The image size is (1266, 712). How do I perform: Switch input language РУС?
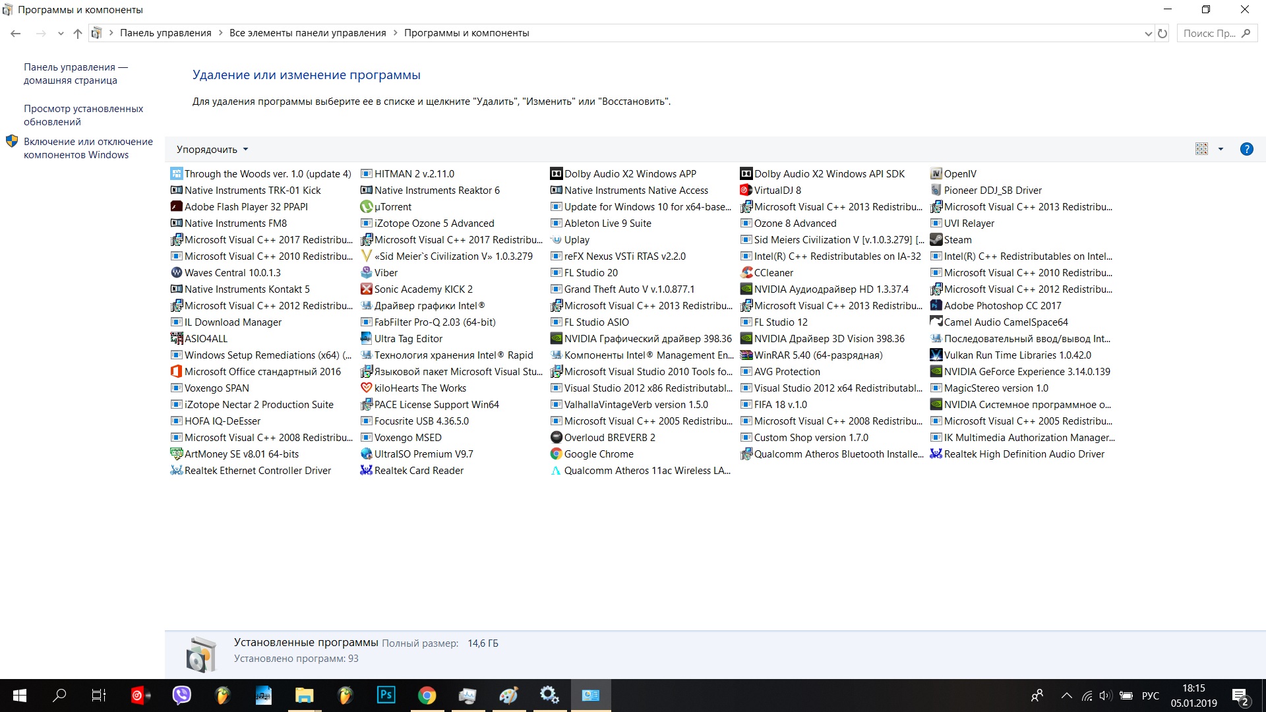click(1151, 696)
